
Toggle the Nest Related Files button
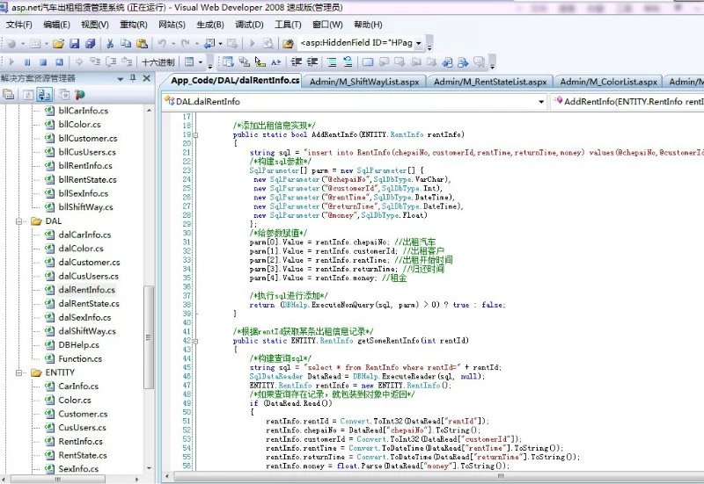[x=44, y=95]
